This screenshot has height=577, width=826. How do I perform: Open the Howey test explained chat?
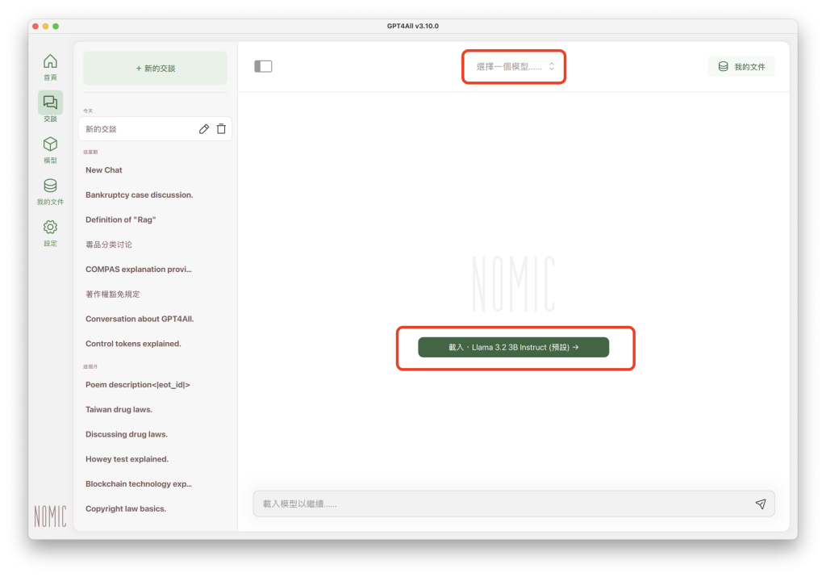coord(127,459)
